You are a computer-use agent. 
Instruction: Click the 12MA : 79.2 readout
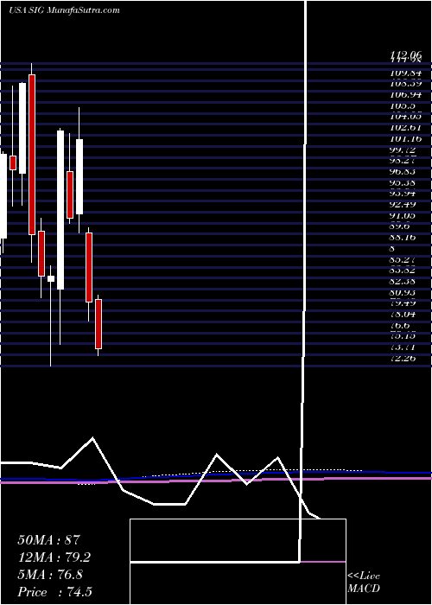pos(56,557)
